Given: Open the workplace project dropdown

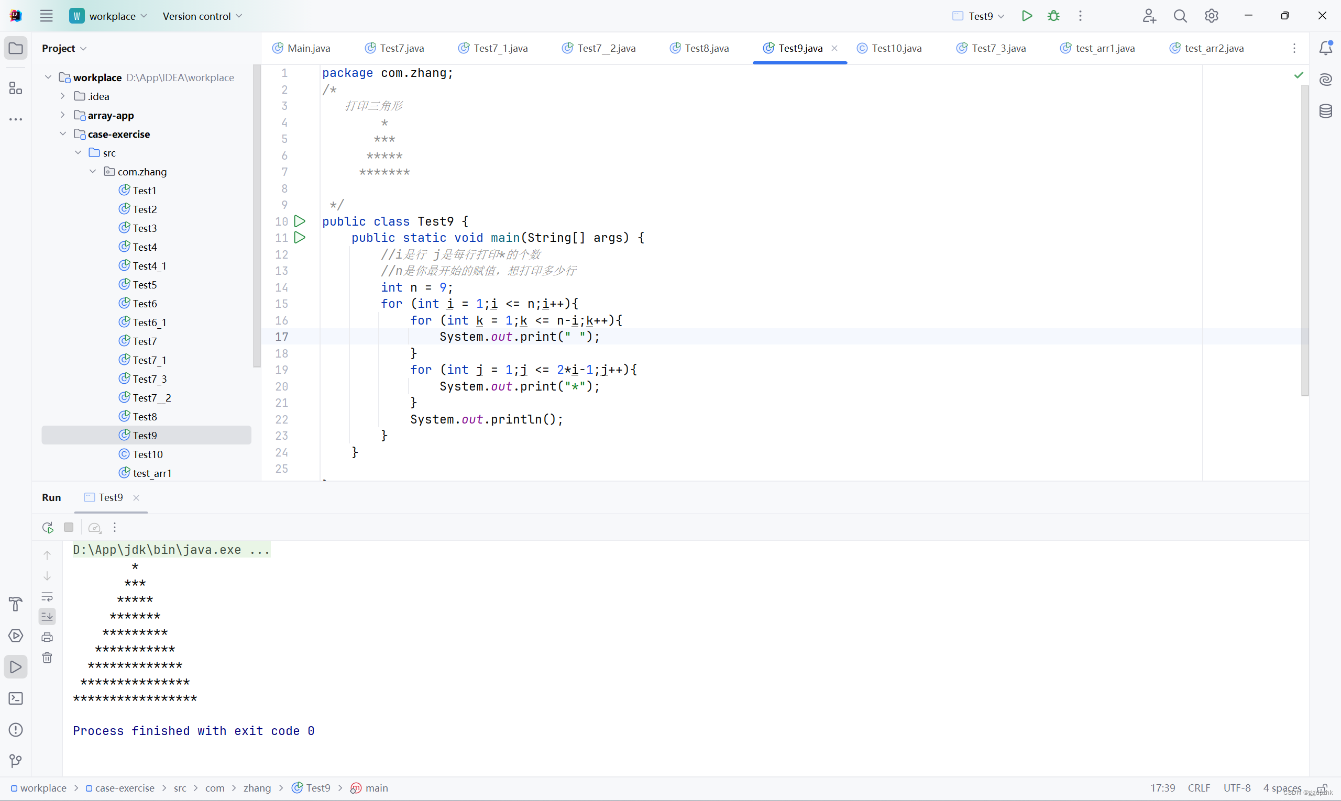Looking at the screenshot, I should point(108,16).
